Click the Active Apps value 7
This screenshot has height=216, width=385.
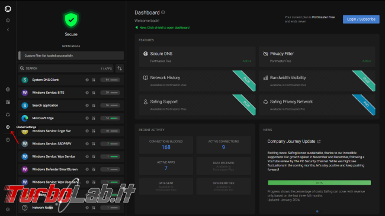[x=166, y=168]
